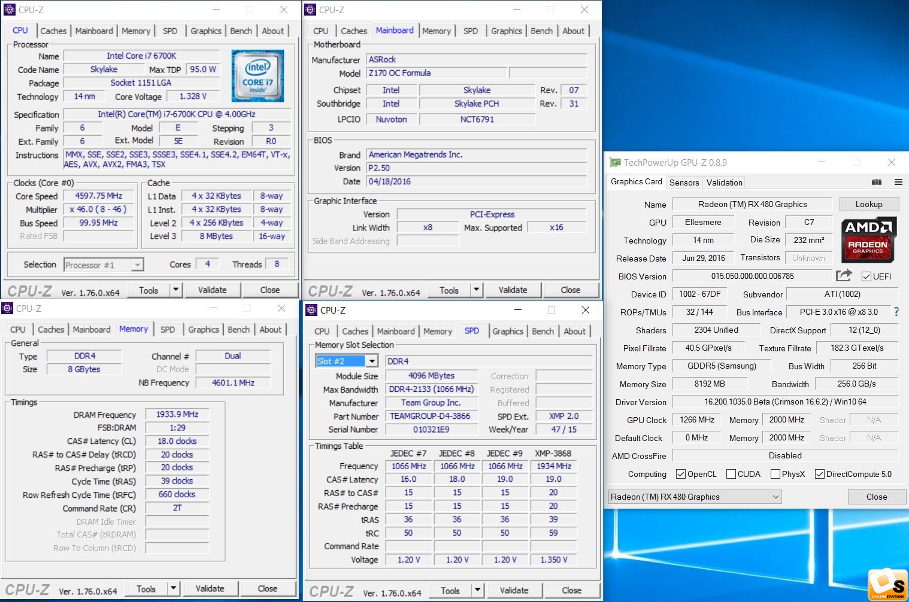Click the GPU-Z BIOS Version field

[x=752, y=276]
